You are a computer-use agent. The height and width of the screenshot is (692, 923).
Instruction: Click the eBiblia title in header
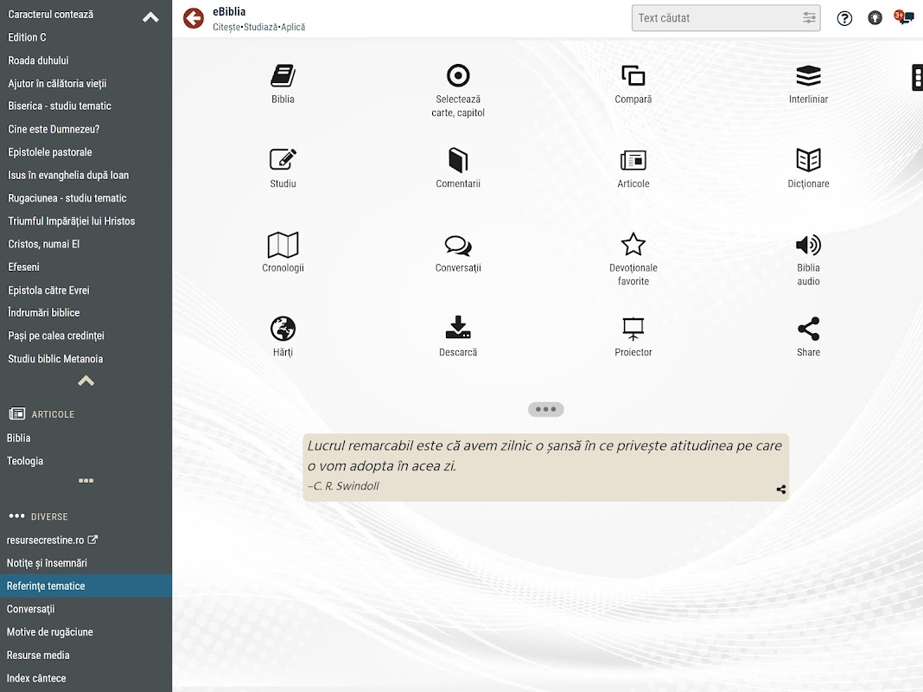pyautogui.click(x=229, y=11)
